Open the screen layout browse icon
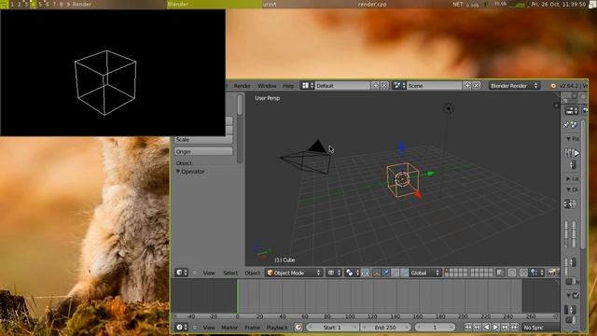The width and height of the screenshot is (597, 336). coord(307,86)
